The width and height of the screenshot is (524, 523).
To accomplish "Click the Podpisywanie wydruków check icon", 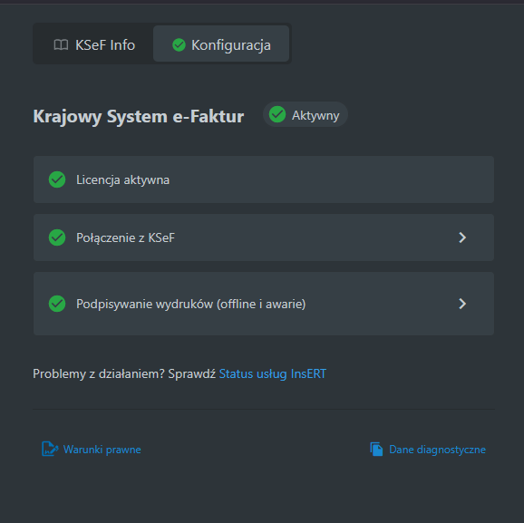I will [57, 304].
